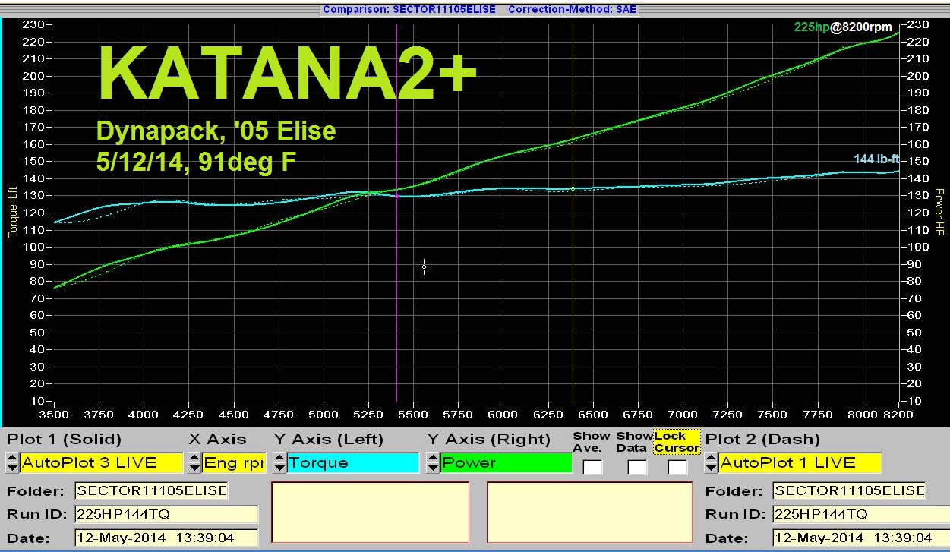Click the Correction-Method: SAE title text
Image resolution: width=950 pixels, height=552 pixels.
573,9
